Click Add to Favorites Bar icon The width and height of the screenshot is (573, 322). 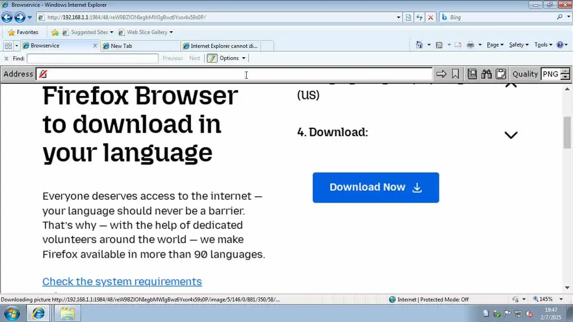coord(55,32)
